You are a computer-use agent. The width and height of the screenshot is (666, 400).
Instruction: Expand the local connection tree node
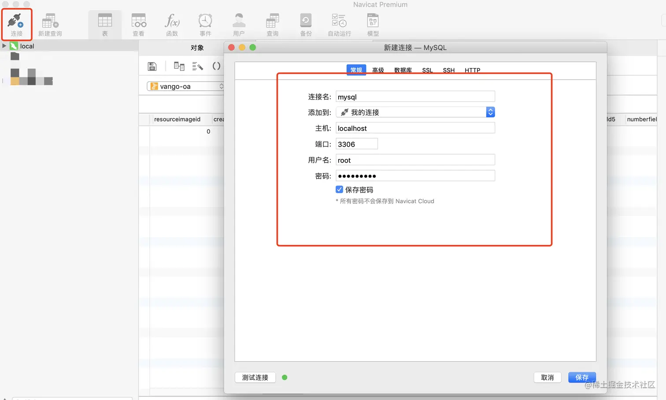pyautogui.click(x=4, y=46)
